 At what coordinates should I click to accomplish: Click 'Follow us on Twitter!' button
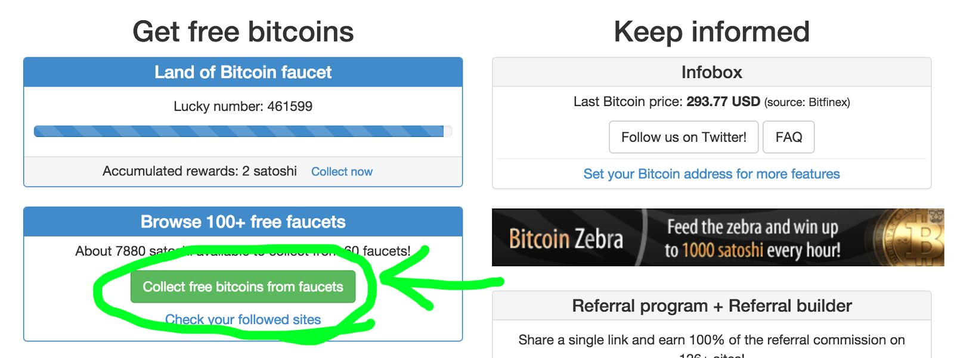pos(683,137)
